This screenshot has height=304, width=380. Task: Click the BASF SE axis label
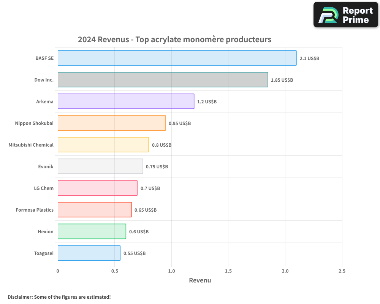pyautogui.click(x=44, y=59)
